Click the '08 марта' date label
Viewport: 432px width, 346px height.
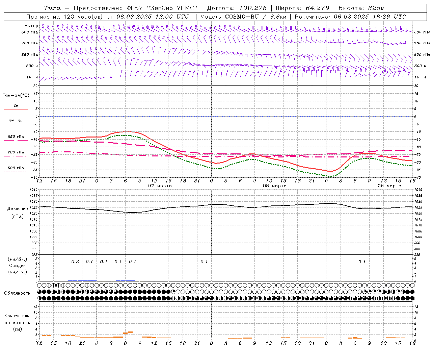[x=275, y=186]
